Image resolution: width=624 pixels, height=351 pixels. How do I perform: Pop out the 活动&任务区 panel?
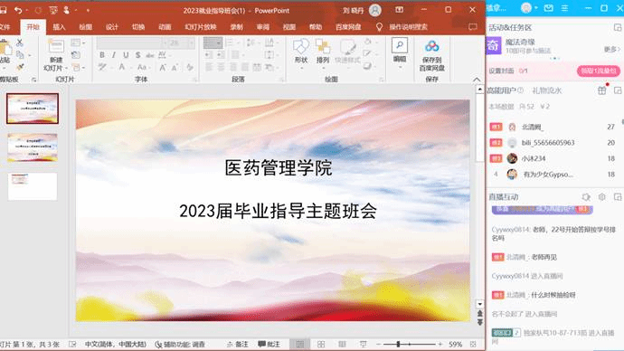618,27
